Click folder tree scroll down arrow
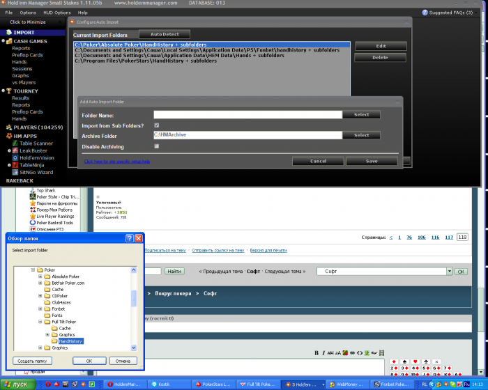 pyautogui.click(x=134, y=348)
